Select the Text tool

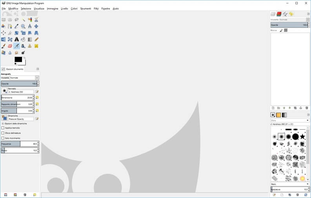click(x=16, y=39)
